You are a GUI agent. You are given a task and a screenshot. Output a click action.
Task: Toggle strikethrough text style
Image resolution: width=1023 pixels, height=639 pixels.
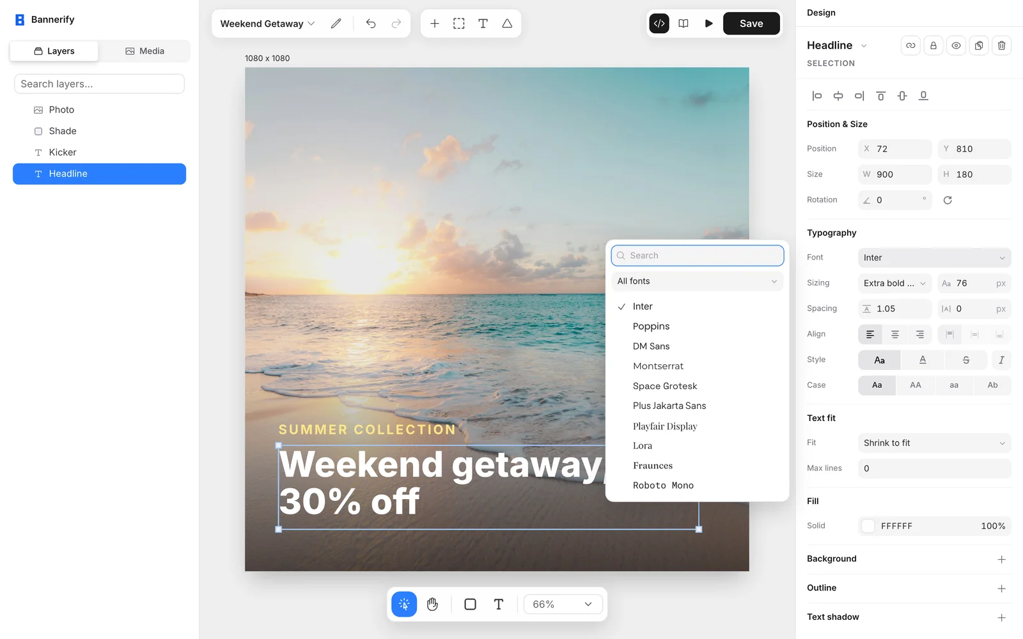[x=966, y=360]
